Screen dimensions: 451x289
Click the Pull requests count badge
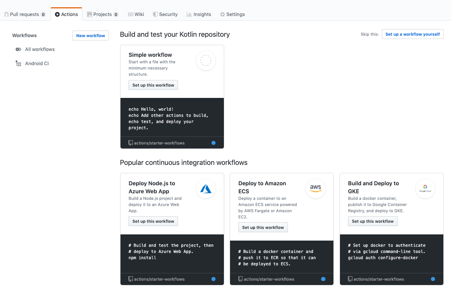pos(43,15)
